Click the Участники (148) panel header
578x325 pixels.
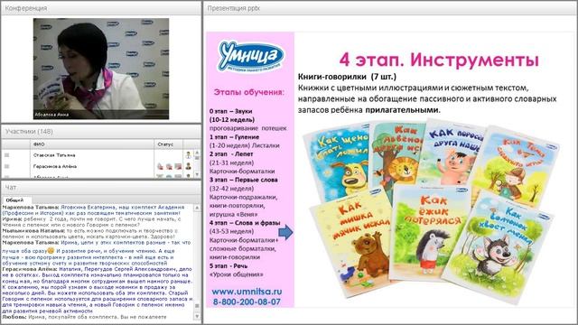pos(101,132)
